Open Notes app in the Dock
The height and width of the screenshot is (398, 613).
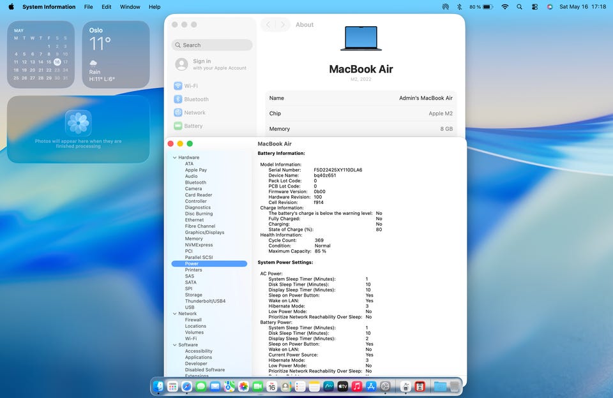(x=314, y=387)
